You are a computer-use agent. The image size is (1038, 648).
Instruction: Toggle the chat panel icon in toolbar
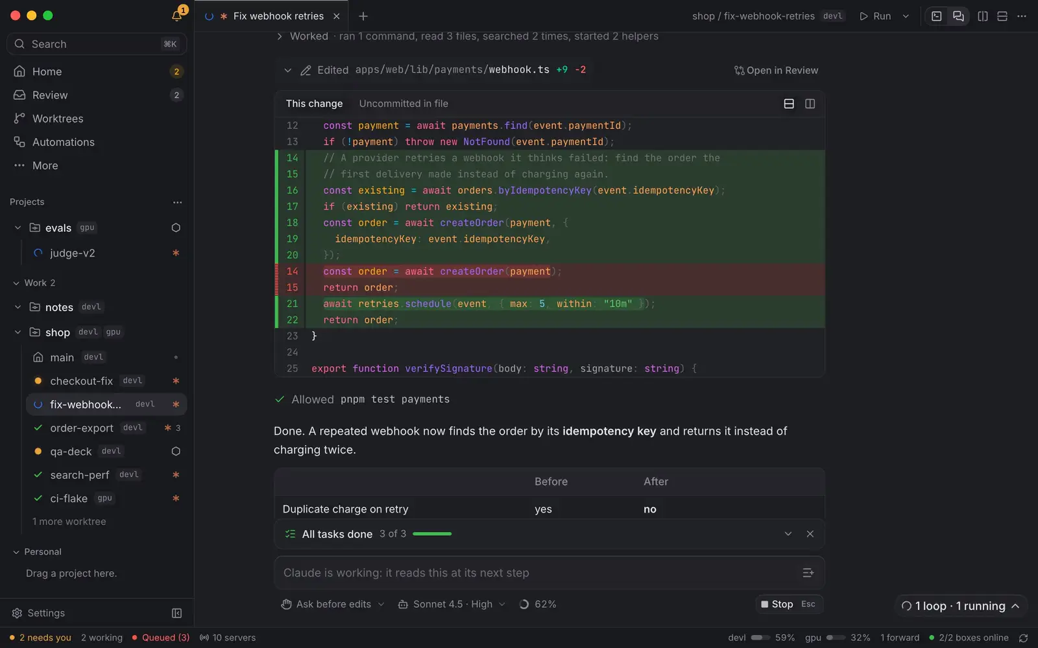click(958, 16)
